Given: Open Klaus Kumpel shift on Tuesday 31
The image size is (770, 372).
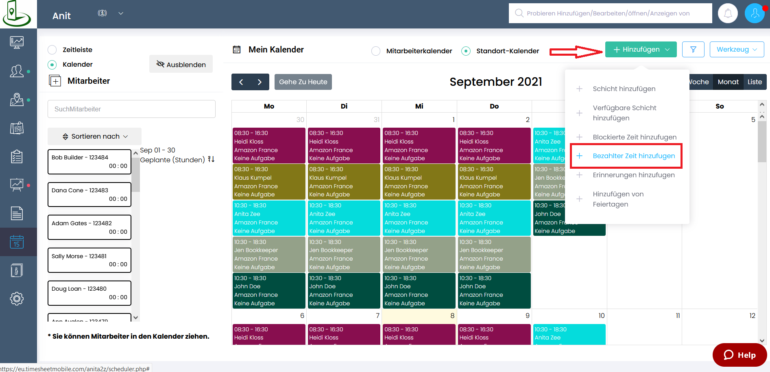Looking at the screenshot, I should [344, 182].
